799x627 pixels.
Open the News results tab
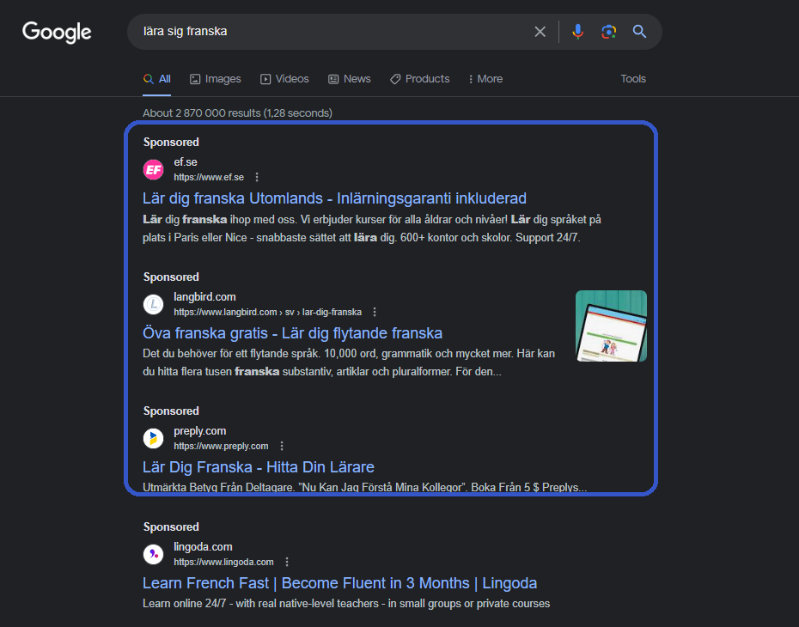[349, 79]
